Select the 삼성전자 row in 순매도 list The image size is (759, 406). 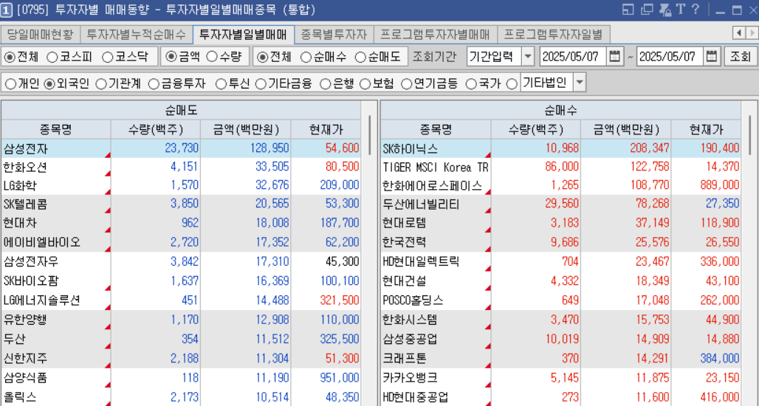(181, 148)
